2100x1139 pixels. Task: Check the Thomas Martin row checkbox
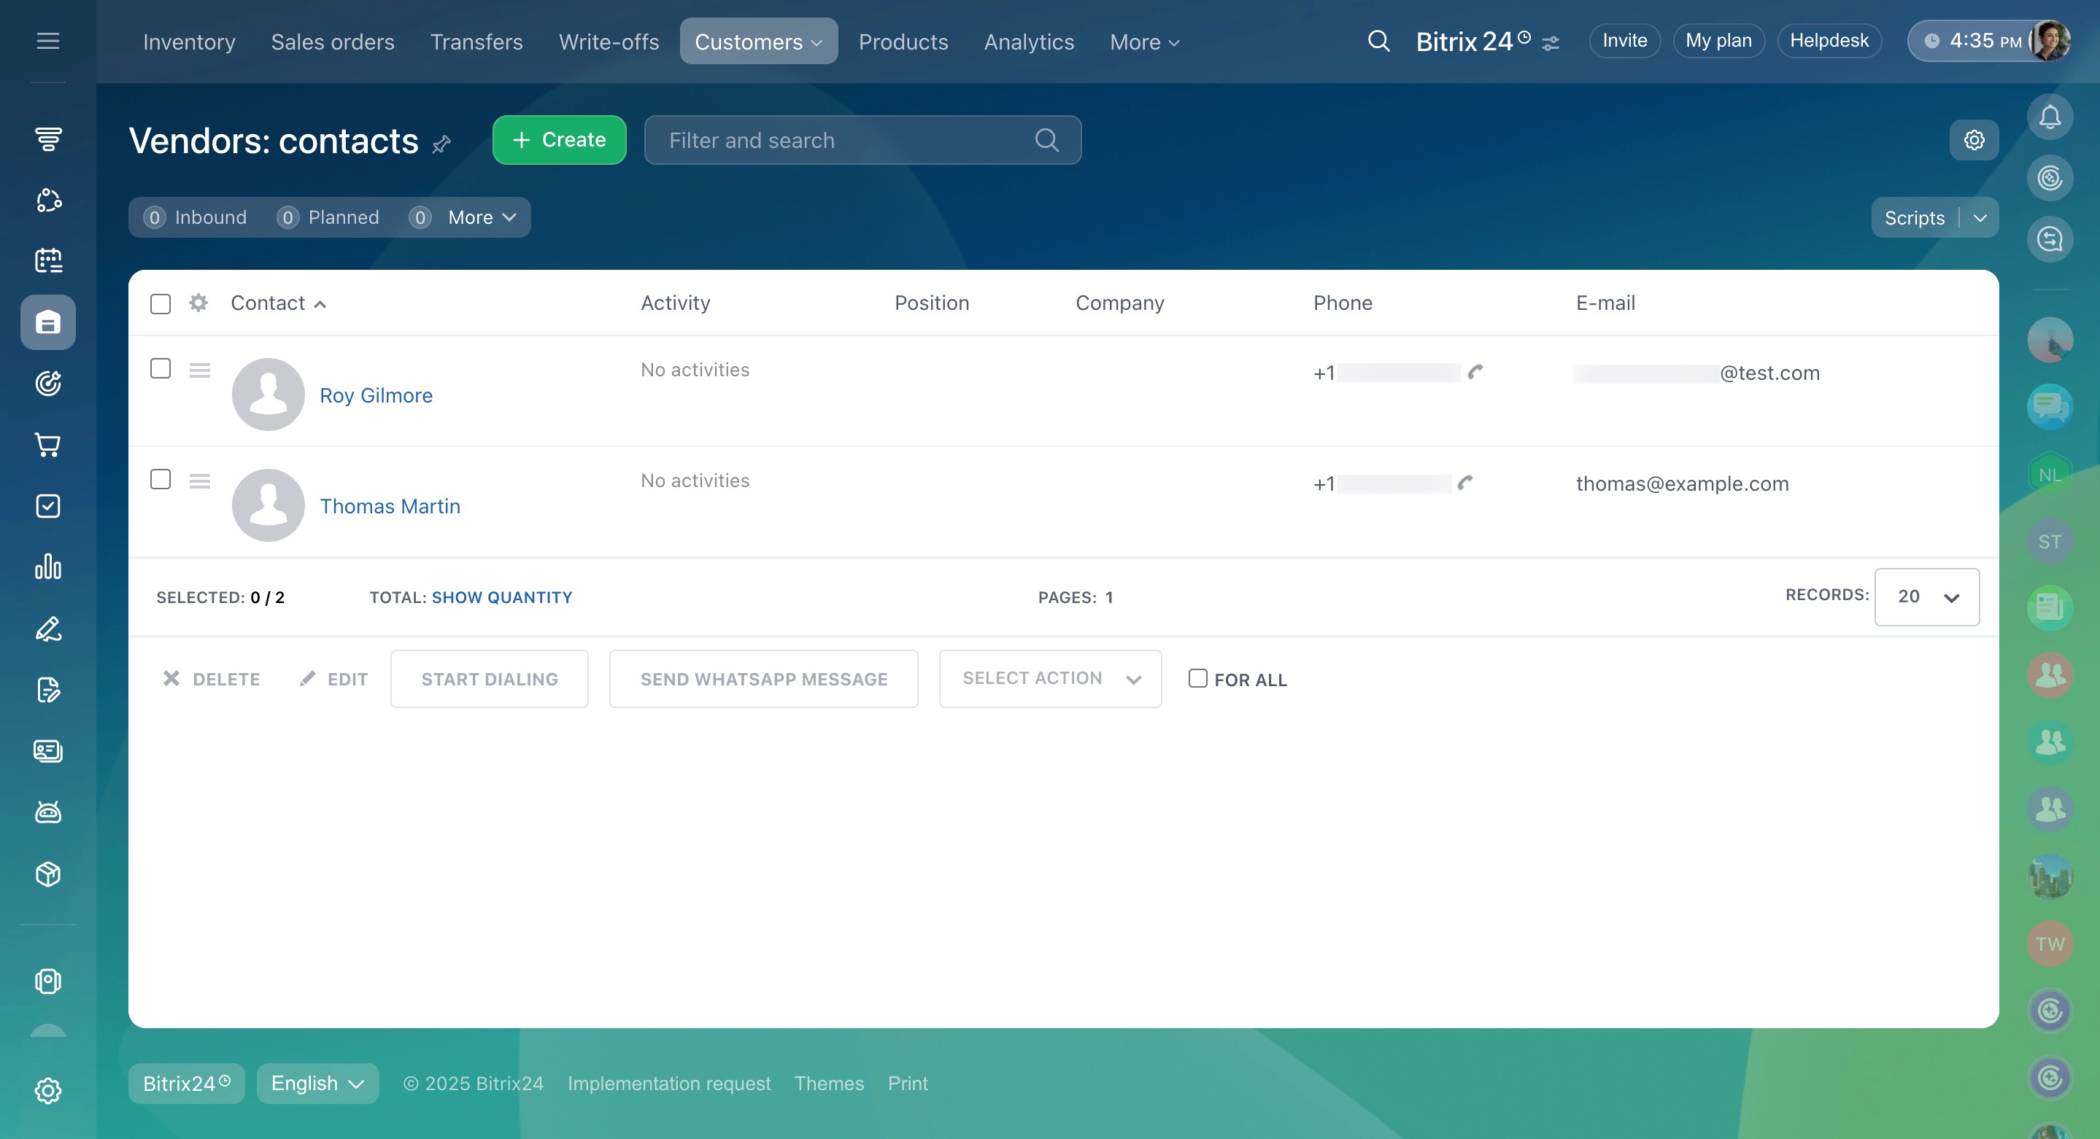161,480
